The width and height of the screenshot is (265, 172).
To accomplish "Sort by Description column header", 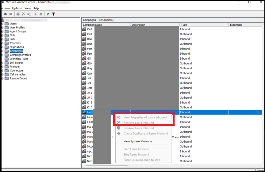I will [155, 25].
